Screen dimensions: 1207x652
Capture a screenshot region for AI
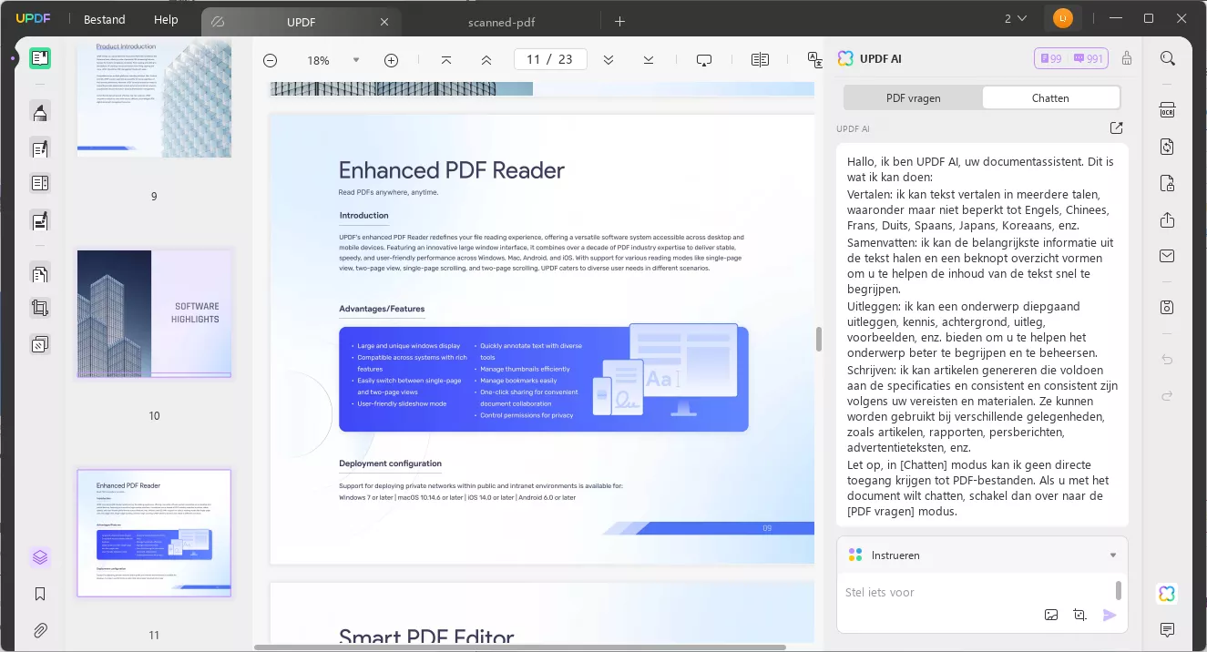click(1080, 615)
